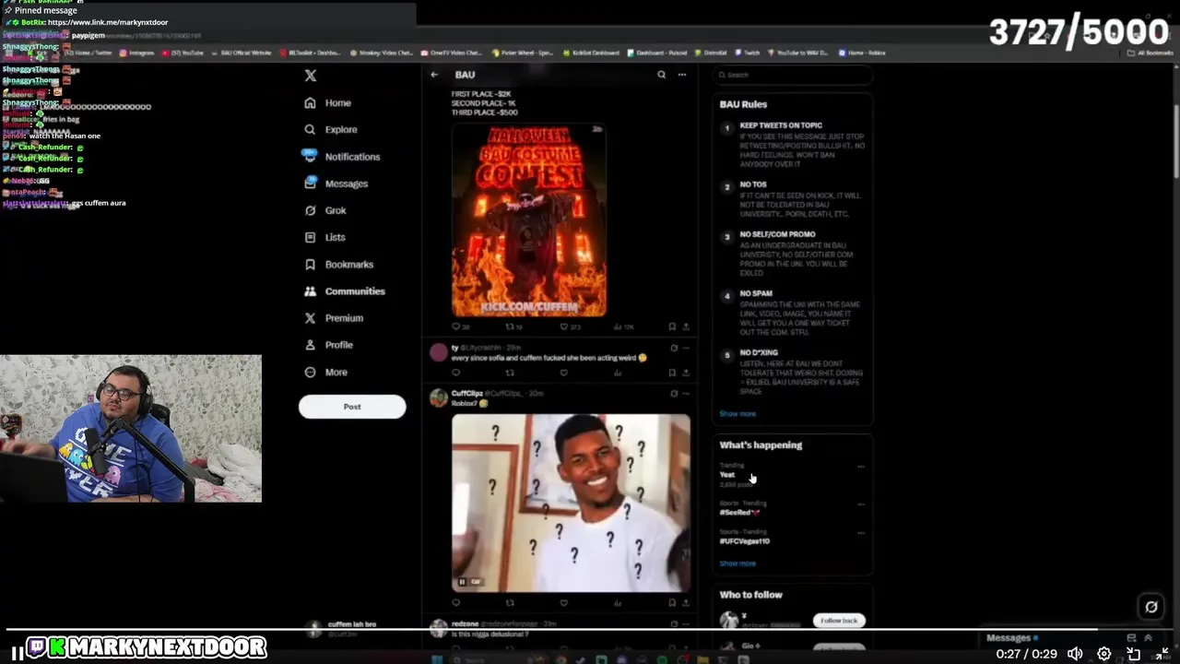The height and width of the screenshot is (664, 1180).
Task: Open Messages in the sidebar
Action: (x=336, y=184)
